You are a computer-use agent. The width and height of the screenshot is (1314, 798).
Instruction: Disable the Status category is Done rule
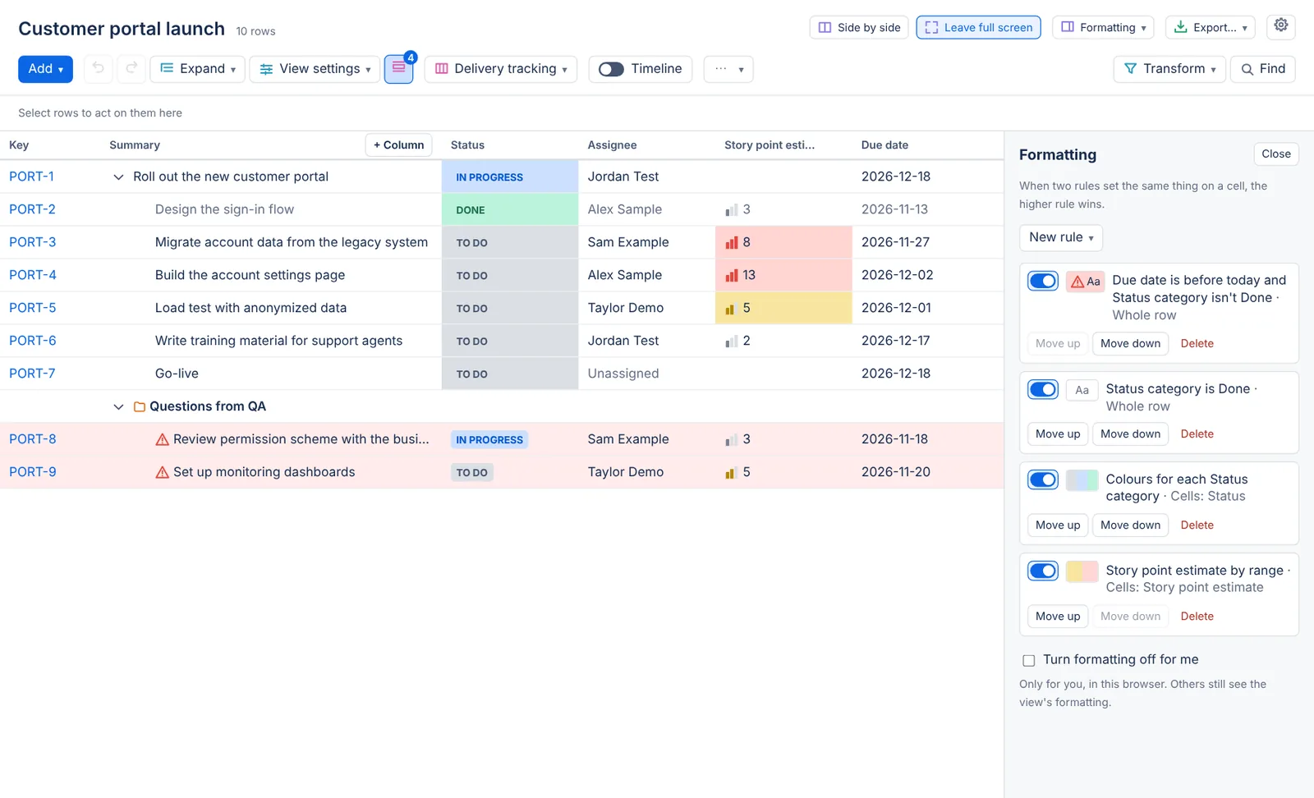tap(1043, 389)
